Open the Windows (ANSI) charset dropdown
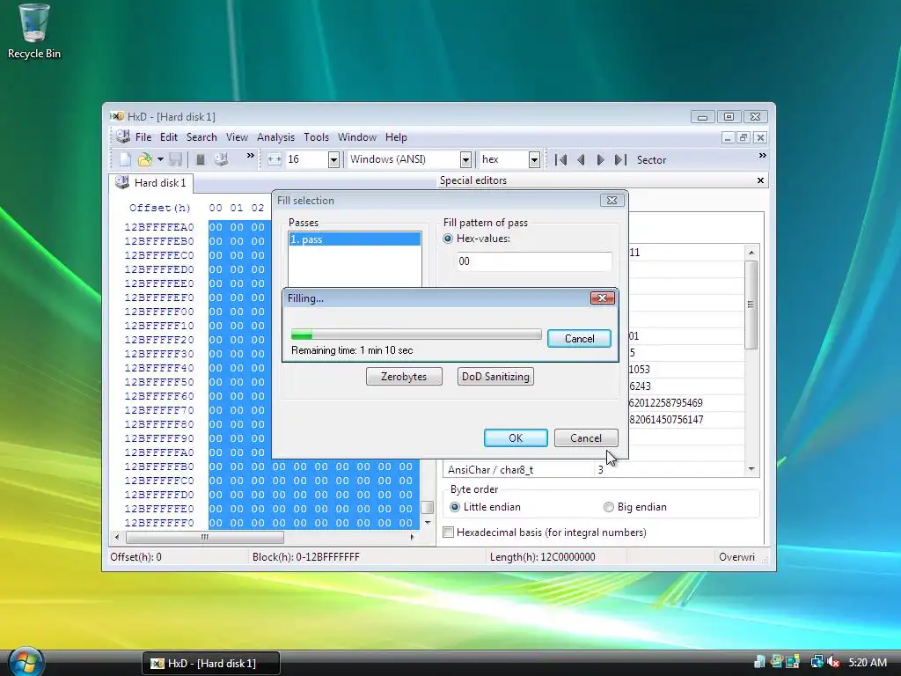This screenshot has width=901, height=676. pyautogui.click(x=466, y=160)
